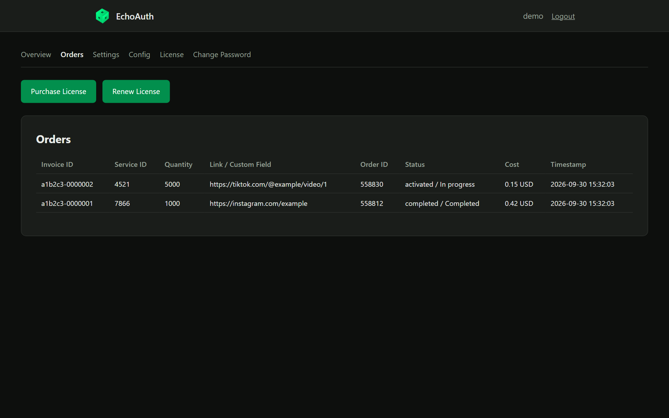Go to the Config tab
Screen dimensions: 669x418
[x=139, y=55]
